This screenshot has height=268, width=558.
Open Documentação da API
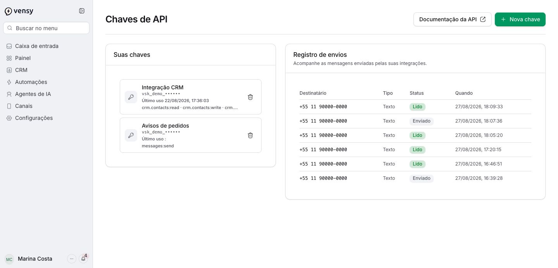(453, 19)
